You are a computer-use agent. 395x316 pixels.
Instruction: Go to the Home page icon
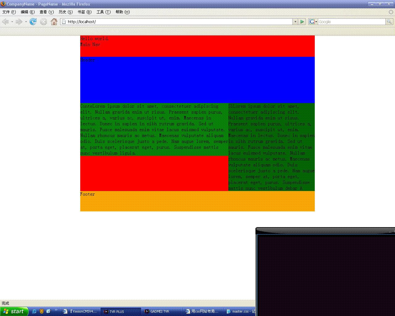[54, 22]
